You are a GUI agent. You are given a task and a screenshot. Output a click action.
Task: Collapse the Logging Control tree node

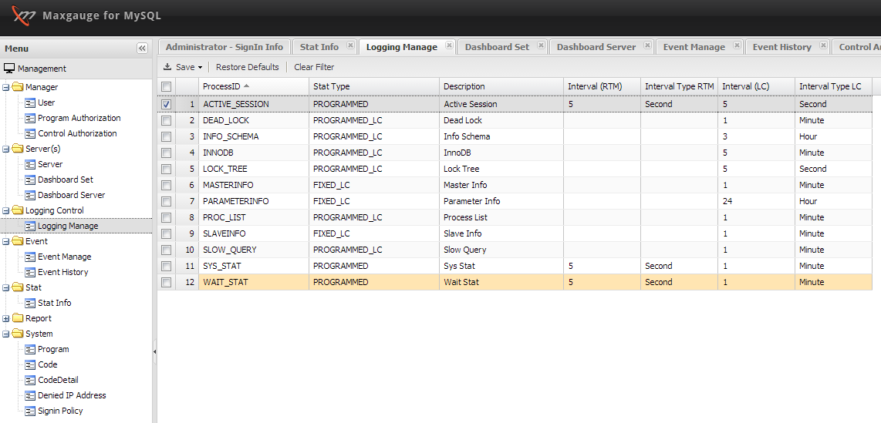[6, 211]
